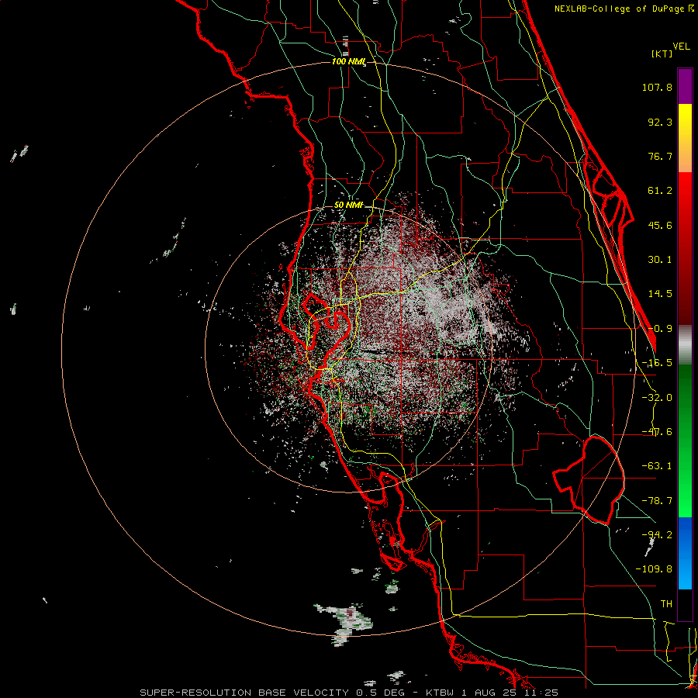Click the 50 NMI range ring label

(x=348, y=206)
